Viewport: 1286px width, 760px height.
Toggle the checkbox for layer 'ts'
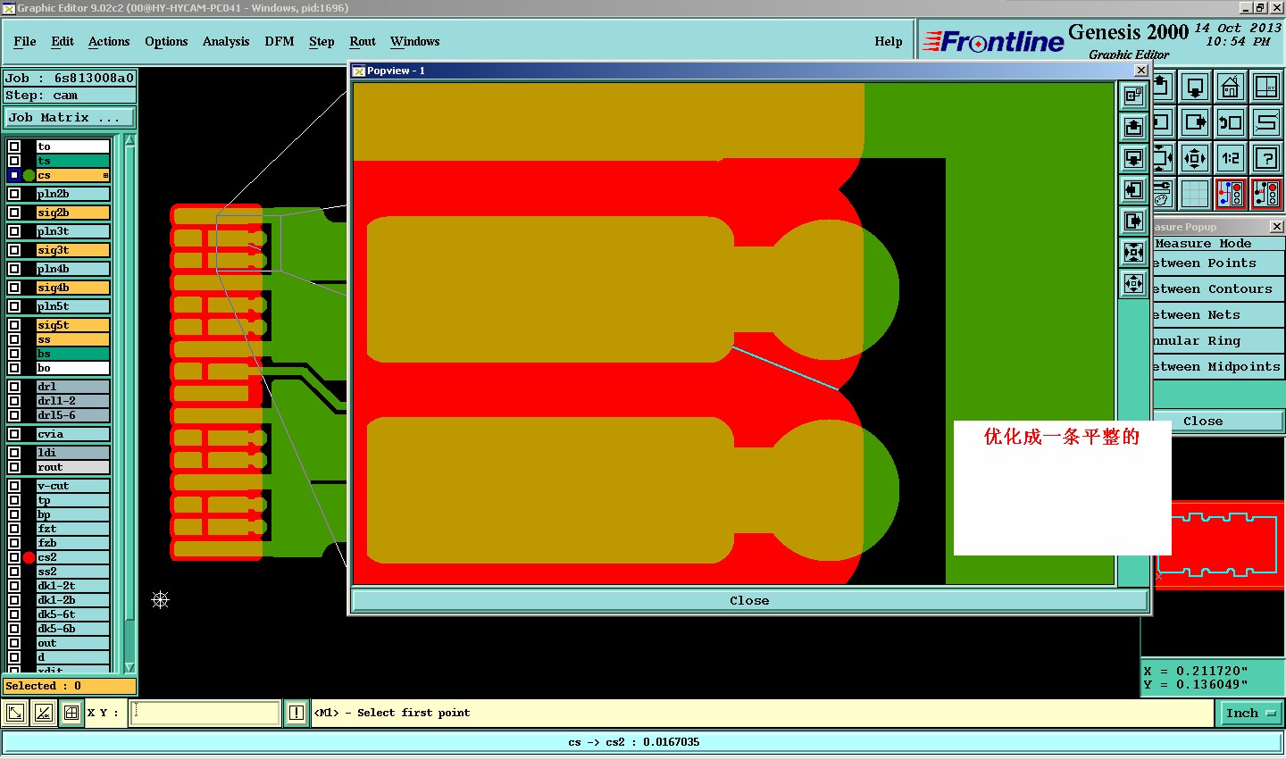tap(14, 161)
